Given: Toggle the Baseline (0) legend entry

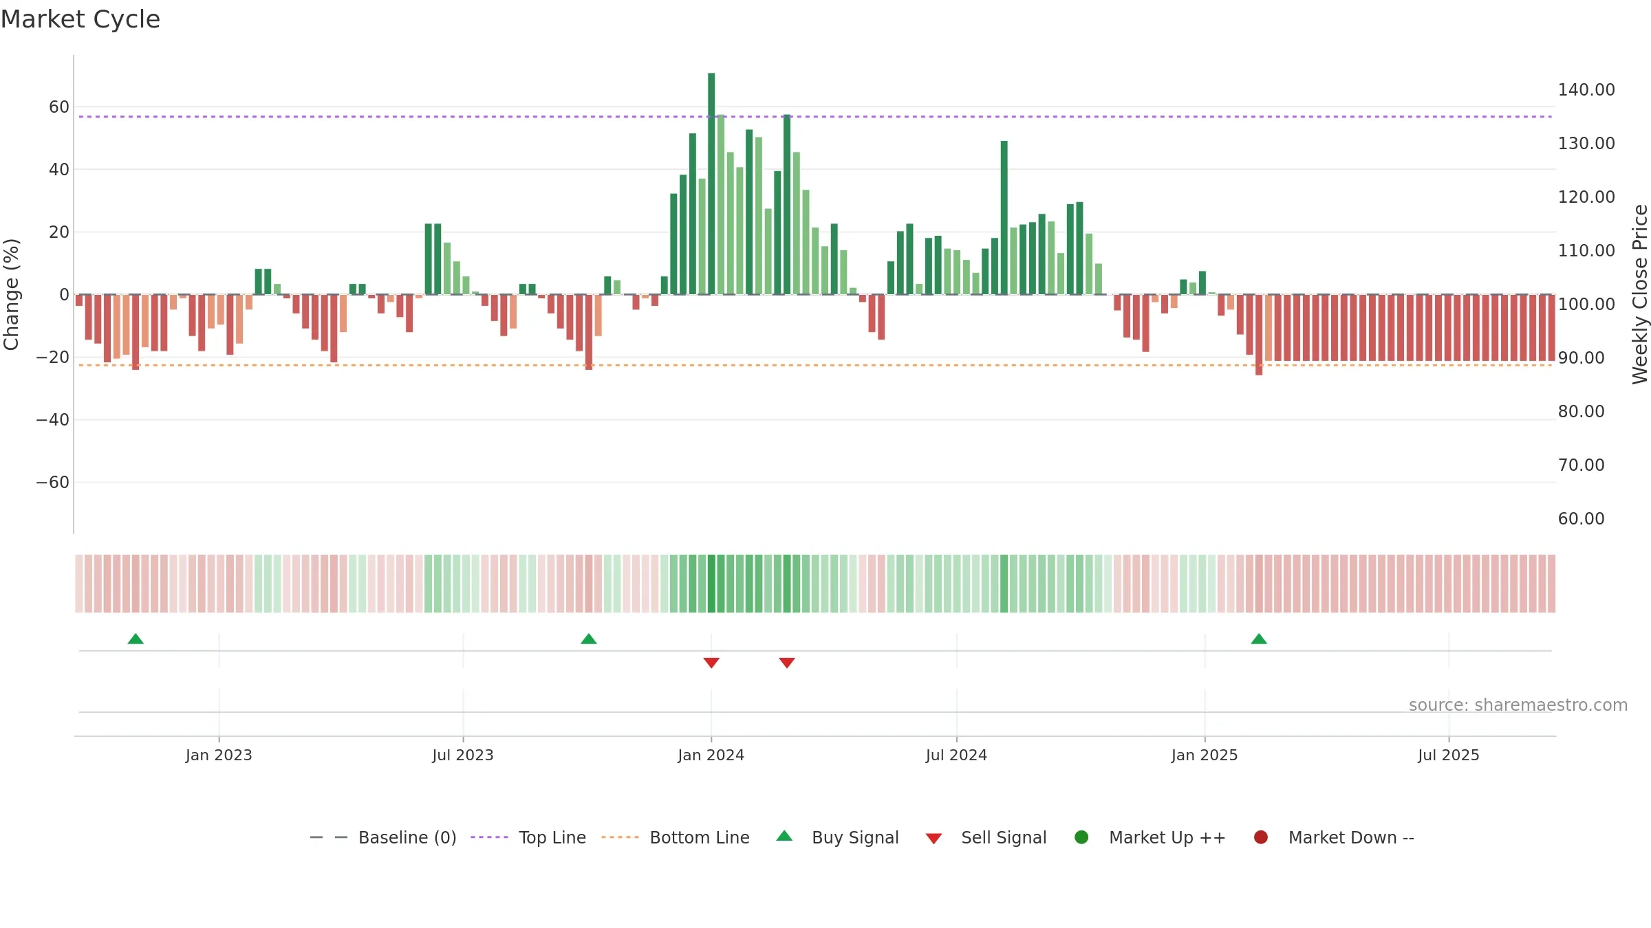Looking at the screenshot, I should tap(383, 837).
